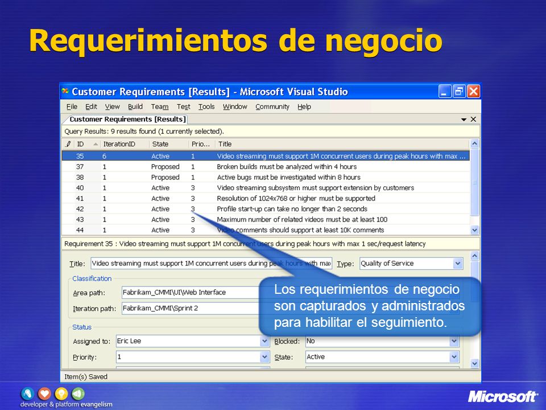Screen dimensions: 546x410
Task: Select 'Profile start-up can take no longer' row
Action: [x=266, y=209]
